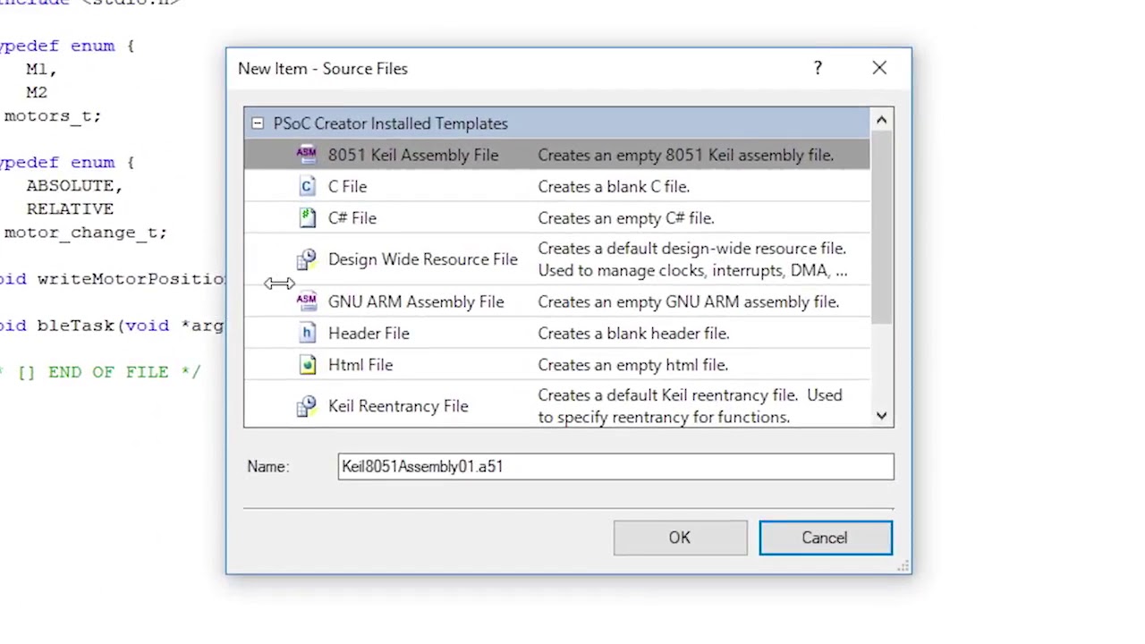Click the dialog resize grip corner
Viewport: 1145px width, 644px height.
(x=904, y=566)
